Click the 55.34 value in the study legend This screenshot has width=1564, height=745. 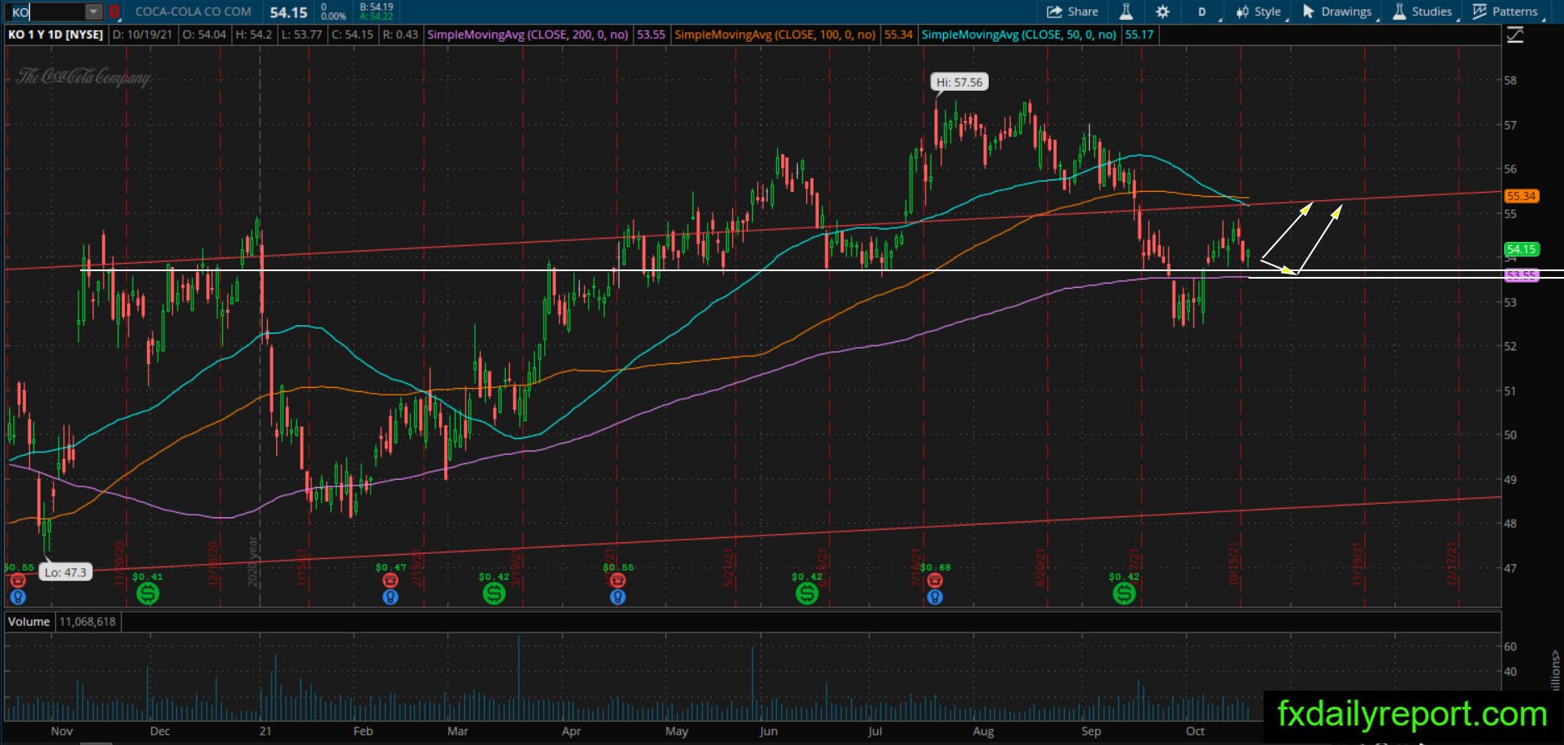pyautogui.click(x=898, y=35)
